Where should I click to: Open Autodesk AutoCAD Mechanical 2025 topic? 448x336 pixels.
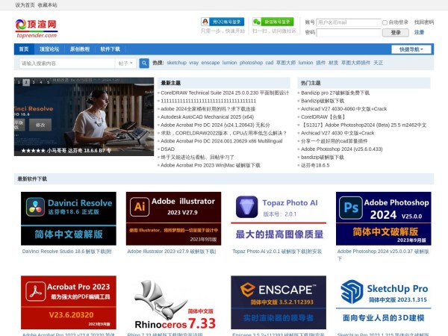coord(207,117)
